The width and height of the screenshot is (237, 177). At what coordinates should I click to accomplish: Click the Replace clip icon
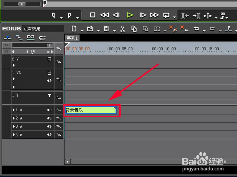pos(157,29)
